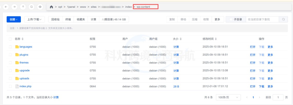This screenshot has width=293, height=105.
Task: Click the search magnifier button
Action: [x=283, y=19]
